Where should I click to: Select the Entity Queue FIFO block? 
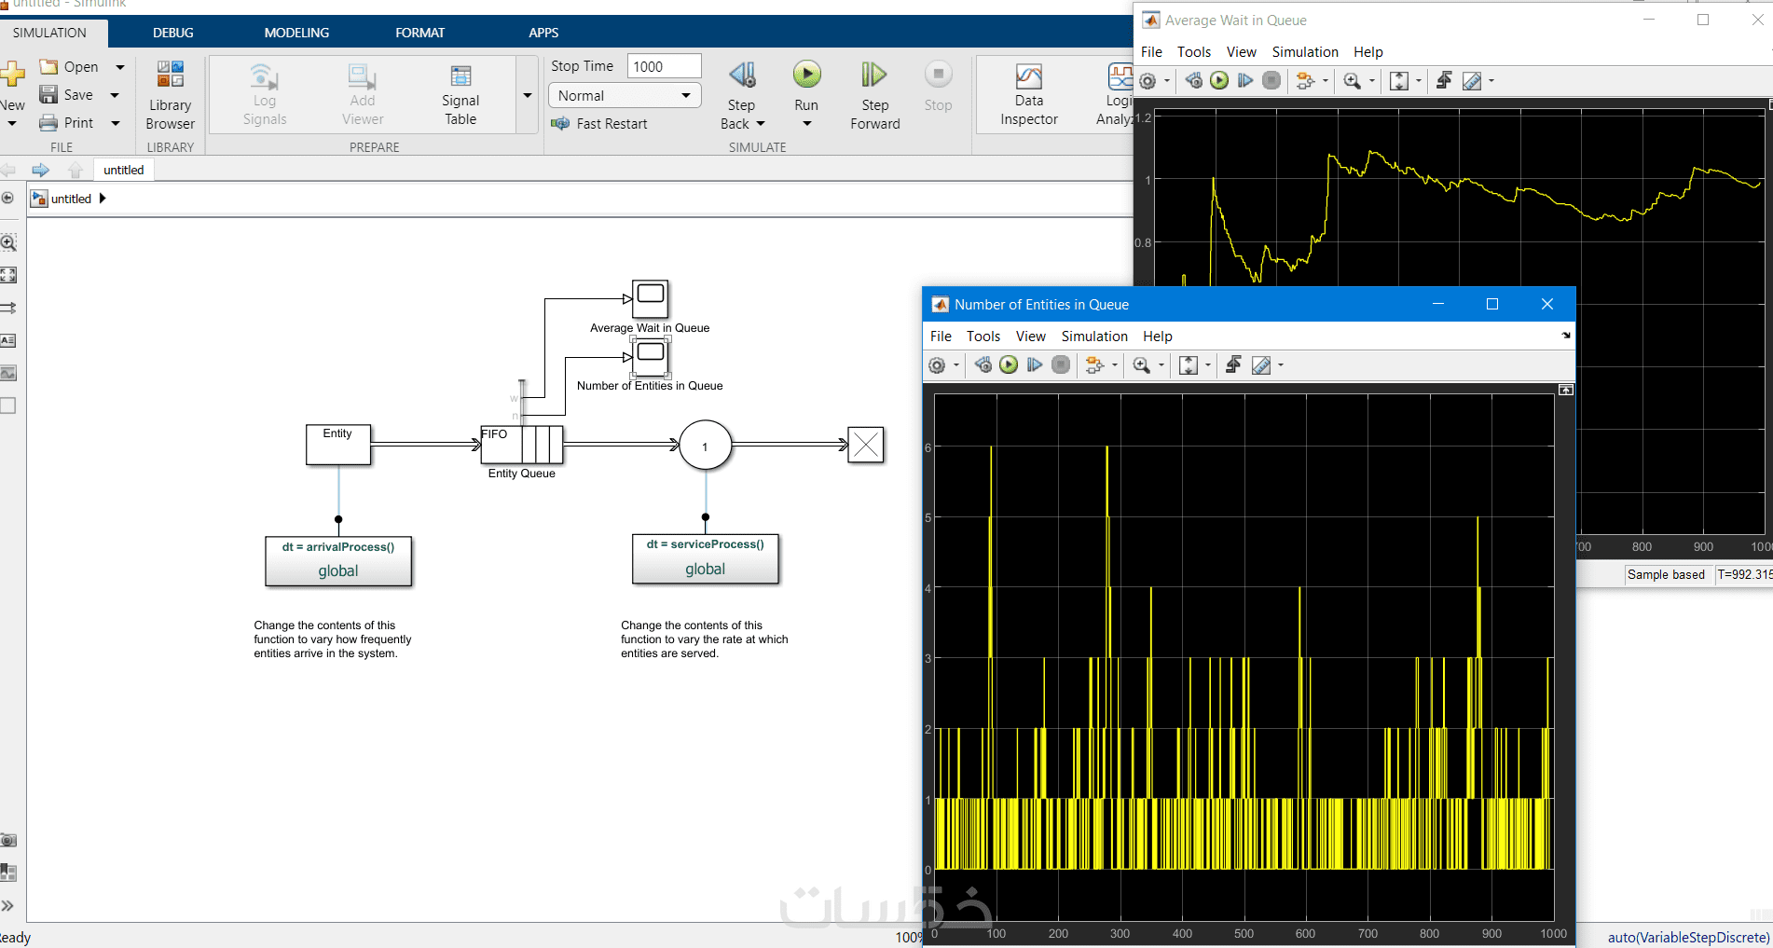pos(521,445)
